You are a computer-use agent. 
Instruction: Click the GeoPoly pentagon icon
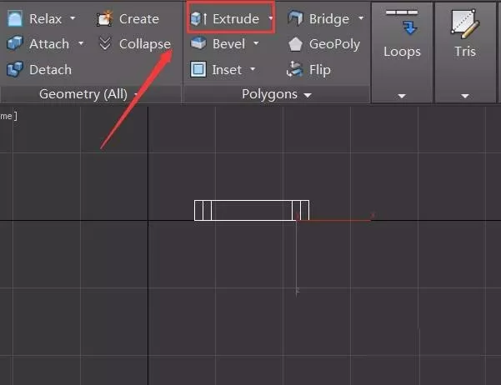(x=295, y=44)
